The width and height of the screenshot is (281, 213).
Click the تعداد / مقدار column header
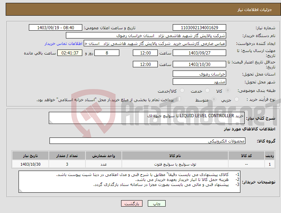click(67, 156)
